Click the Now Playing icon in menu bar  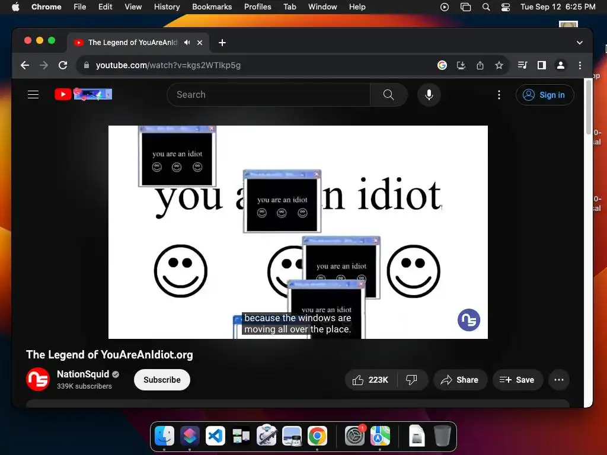[445, 7]
